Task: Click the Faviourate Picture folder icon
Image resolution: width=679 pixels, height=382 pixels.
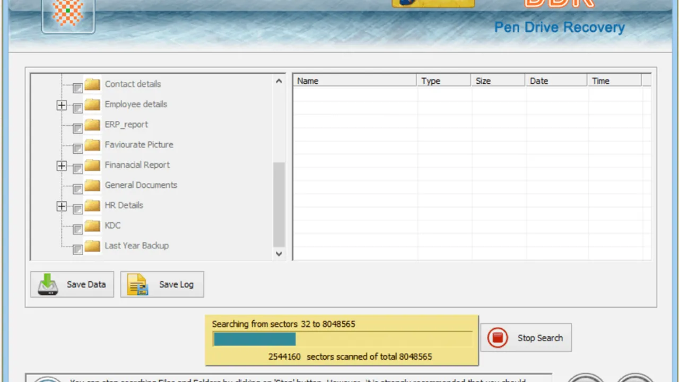Action: point(92,144)
